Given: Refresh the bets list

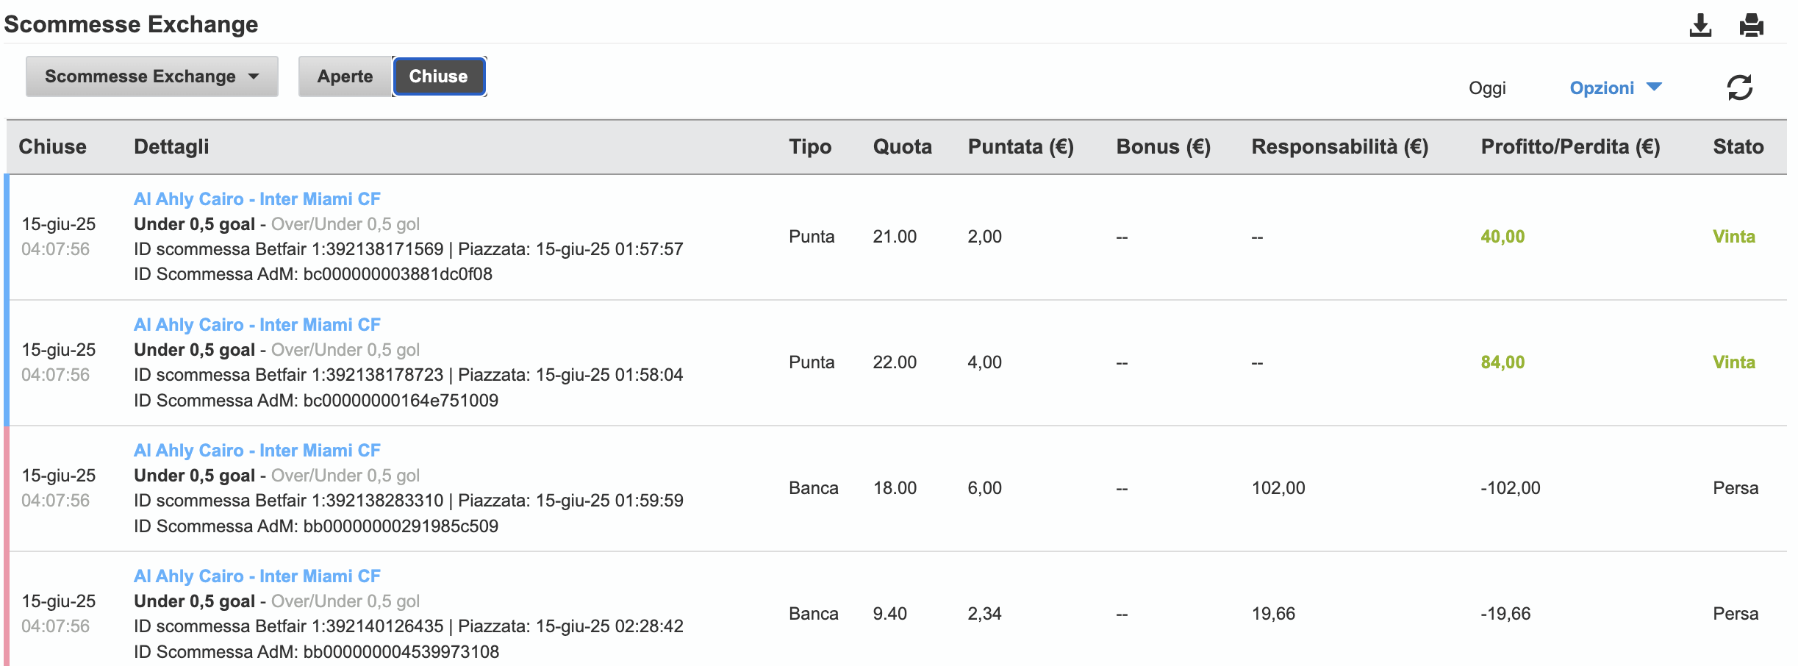Looking at the screenshot, I should [1739, 87].
